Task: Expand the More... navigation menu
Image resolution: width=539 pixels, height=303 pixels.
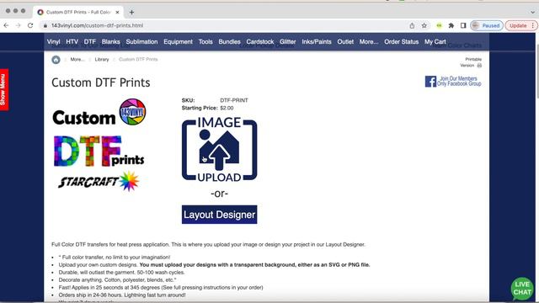Action: [x=369, y=41]
